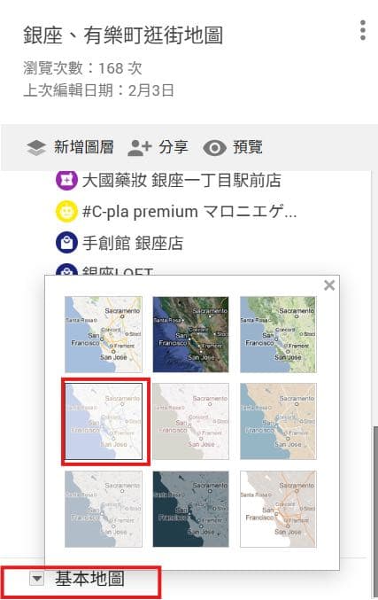This screenshot has width=378, height=600.
Task: Click the blue shopping bag icon for 手創館
Action: (67, 243)
